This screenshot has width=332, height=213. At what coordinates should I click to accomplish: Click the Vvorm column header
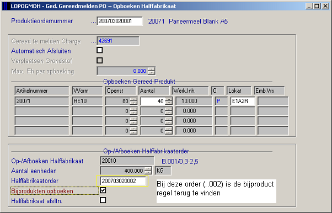click(x=87, y=90)
